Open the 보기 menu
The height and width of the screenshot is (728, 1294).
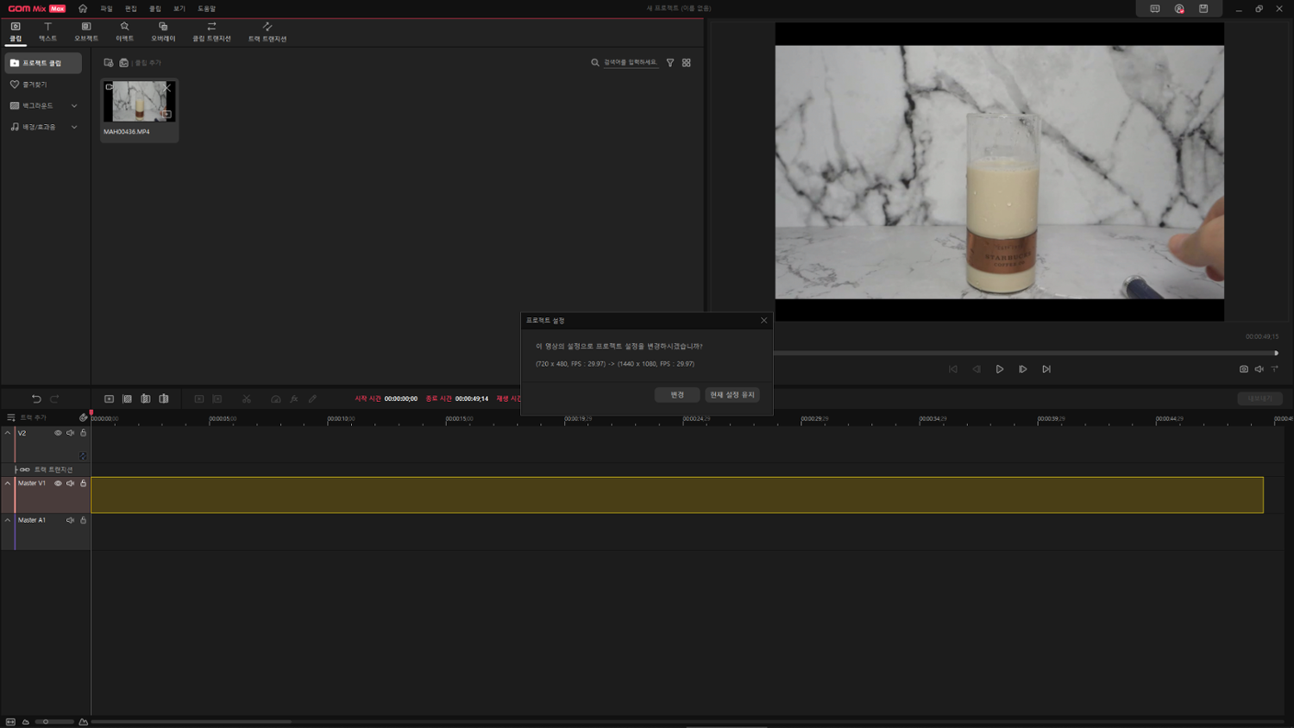(179, 9)
